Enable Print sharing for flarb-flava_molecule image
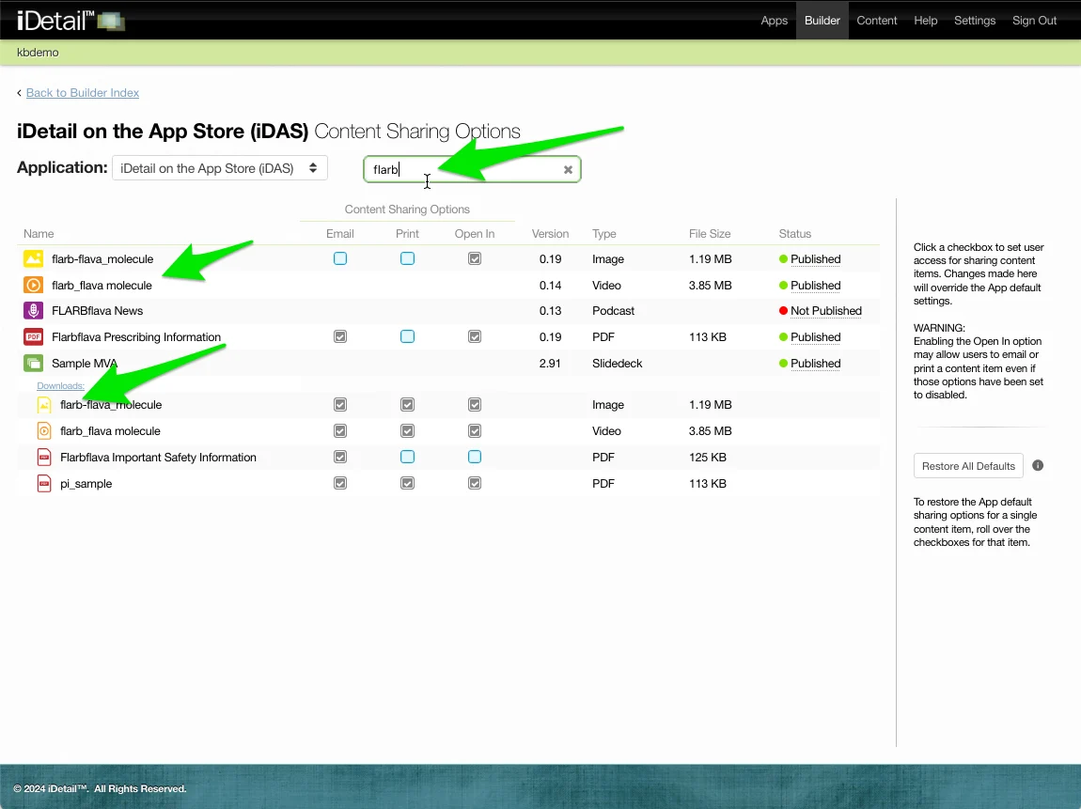The width and height of the screenshot is (1081, 809). point(407,258)
